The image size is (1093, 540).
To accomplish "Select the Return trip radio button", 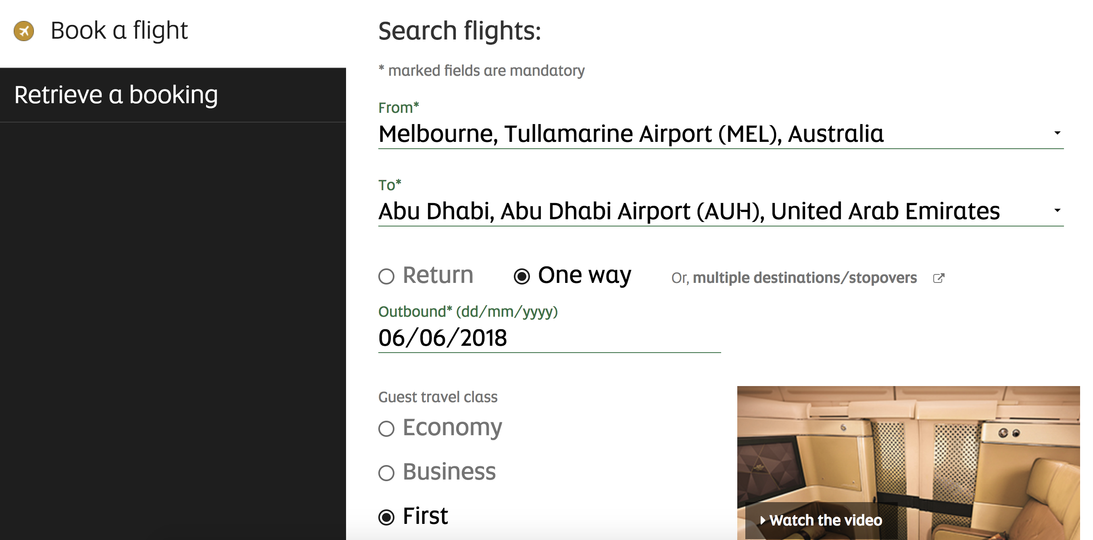I will point(386,276).
